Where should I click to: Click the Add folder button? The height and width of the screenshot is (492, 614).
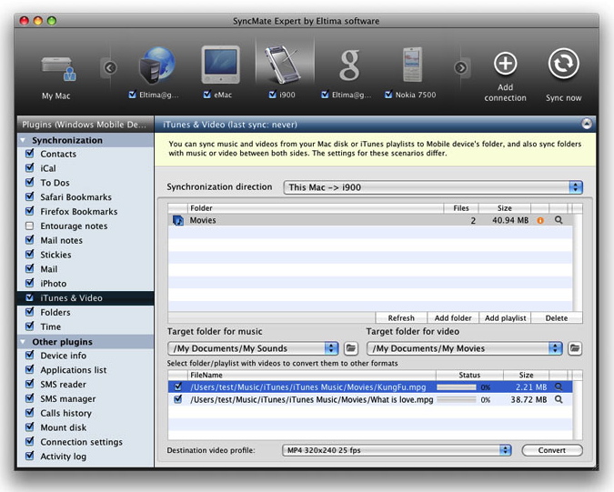(453, 317)
